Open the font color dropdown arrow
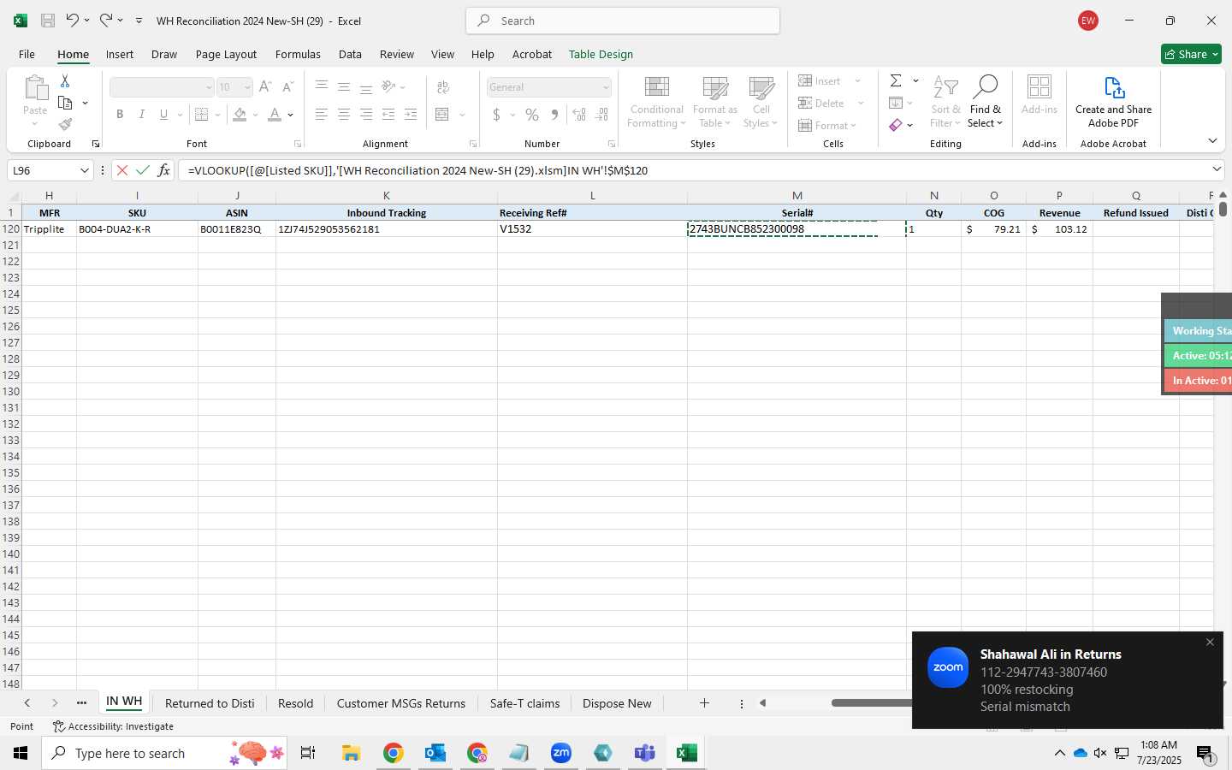This screenshot has height=770, width=1232. coord(291,115)
